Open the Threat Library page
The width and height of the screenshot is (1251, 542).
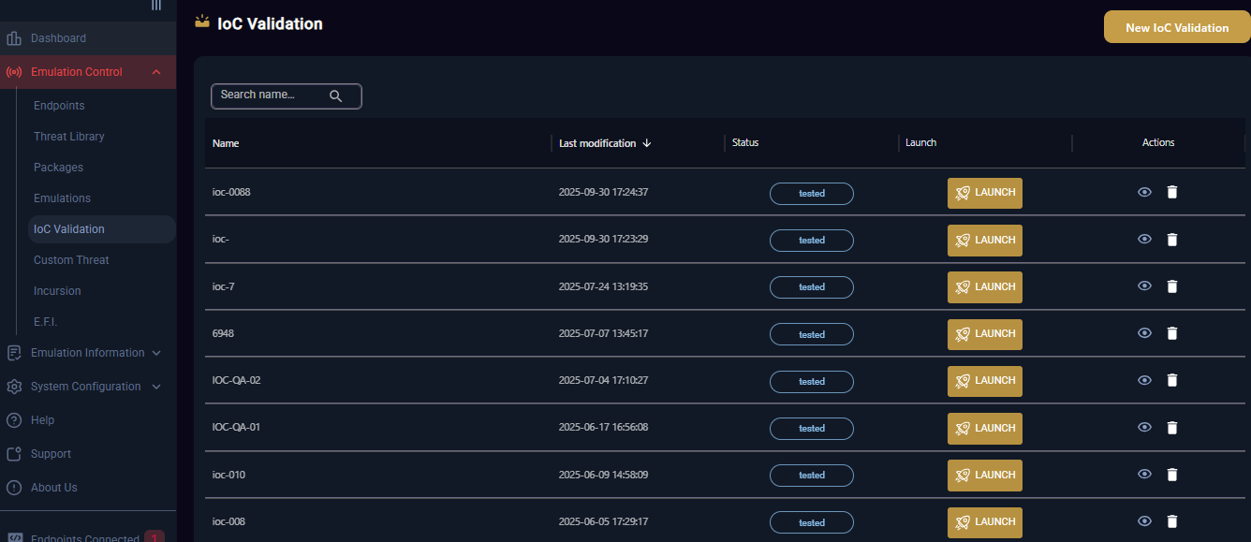pos(69,137)
